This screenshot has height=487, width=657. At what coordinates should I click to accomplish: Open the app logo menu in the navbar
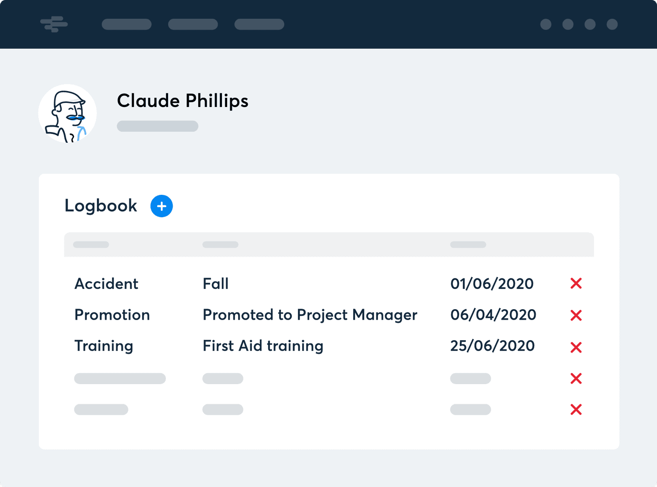tap(53, 24)
